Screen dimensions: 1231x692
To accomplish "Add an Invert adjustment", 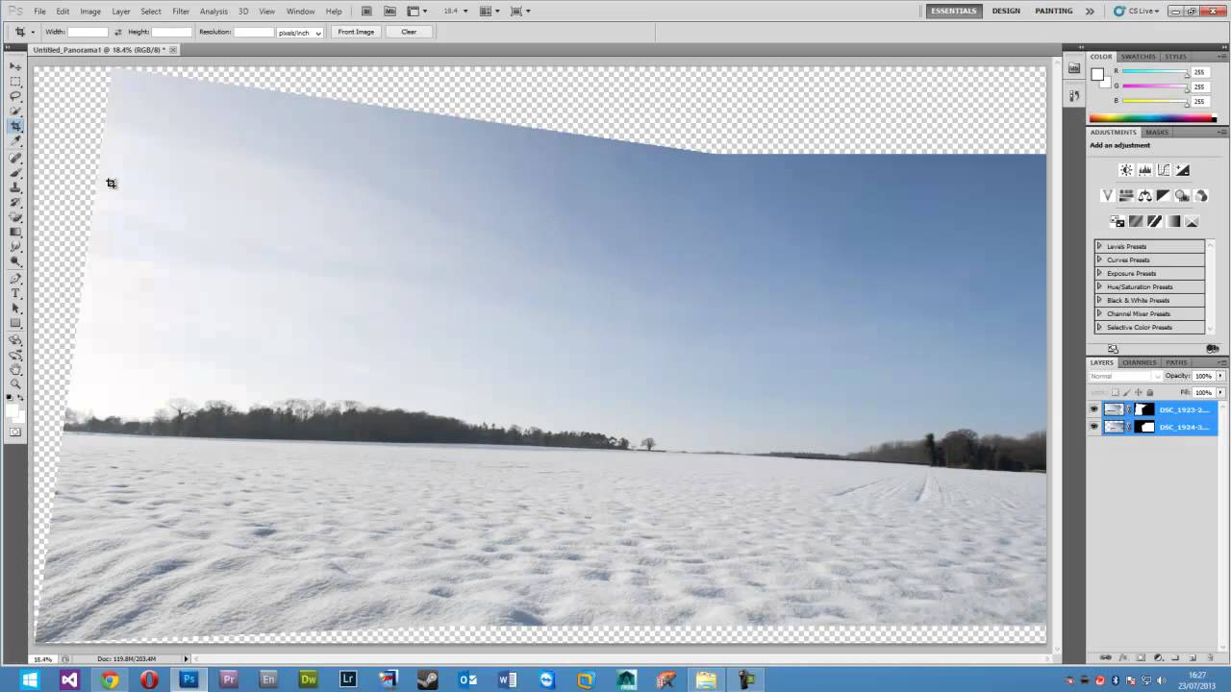I will tap(1117, 221).
